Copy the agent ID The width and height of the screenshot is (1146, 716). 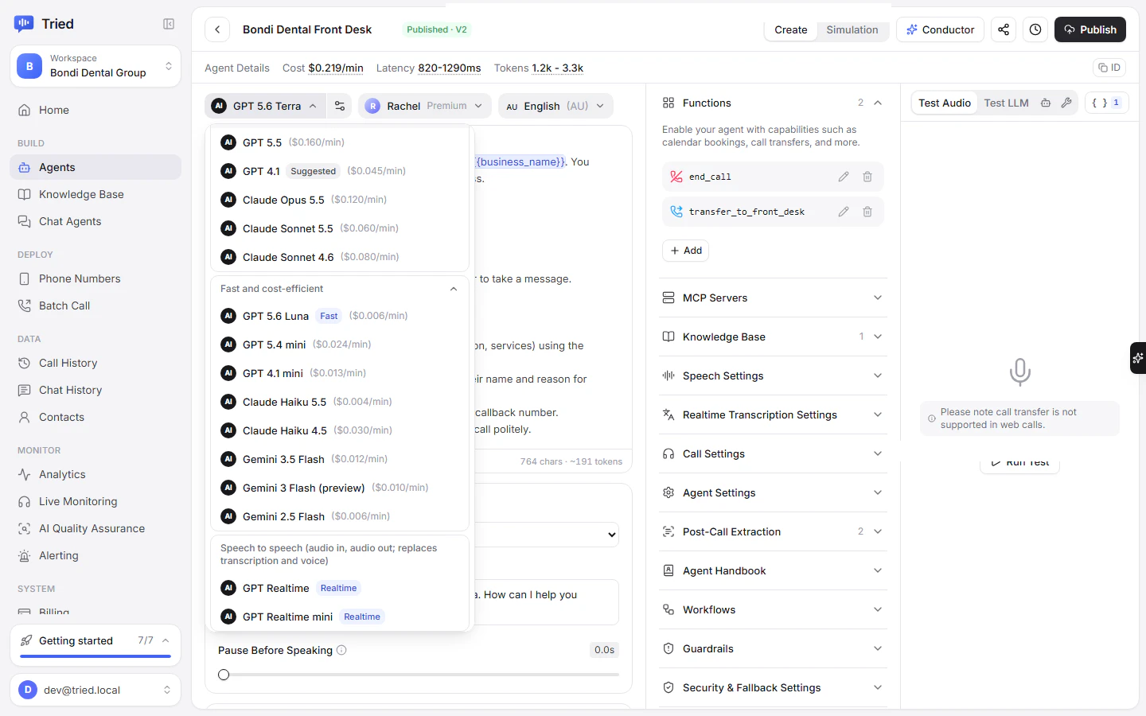tap(1109, 68)
